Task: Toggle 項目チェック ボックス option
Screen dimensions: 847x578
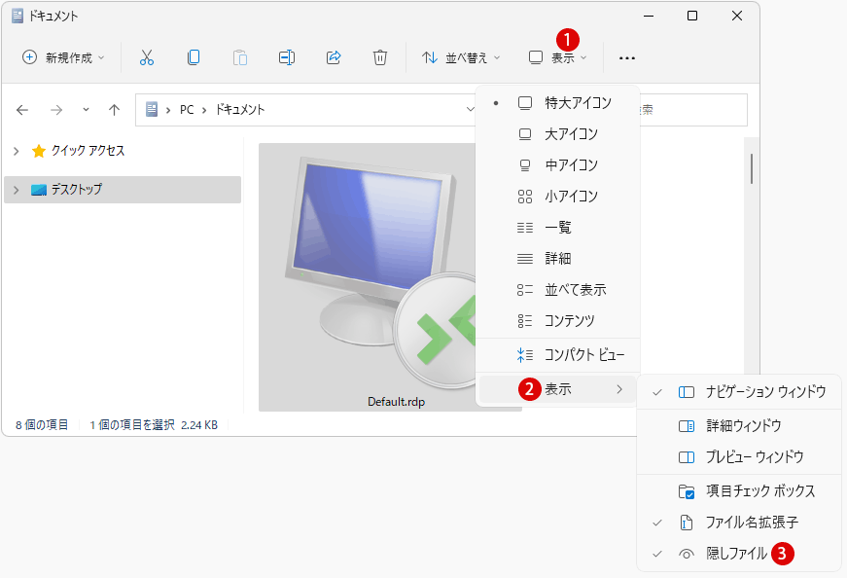Action: (739, 491)
